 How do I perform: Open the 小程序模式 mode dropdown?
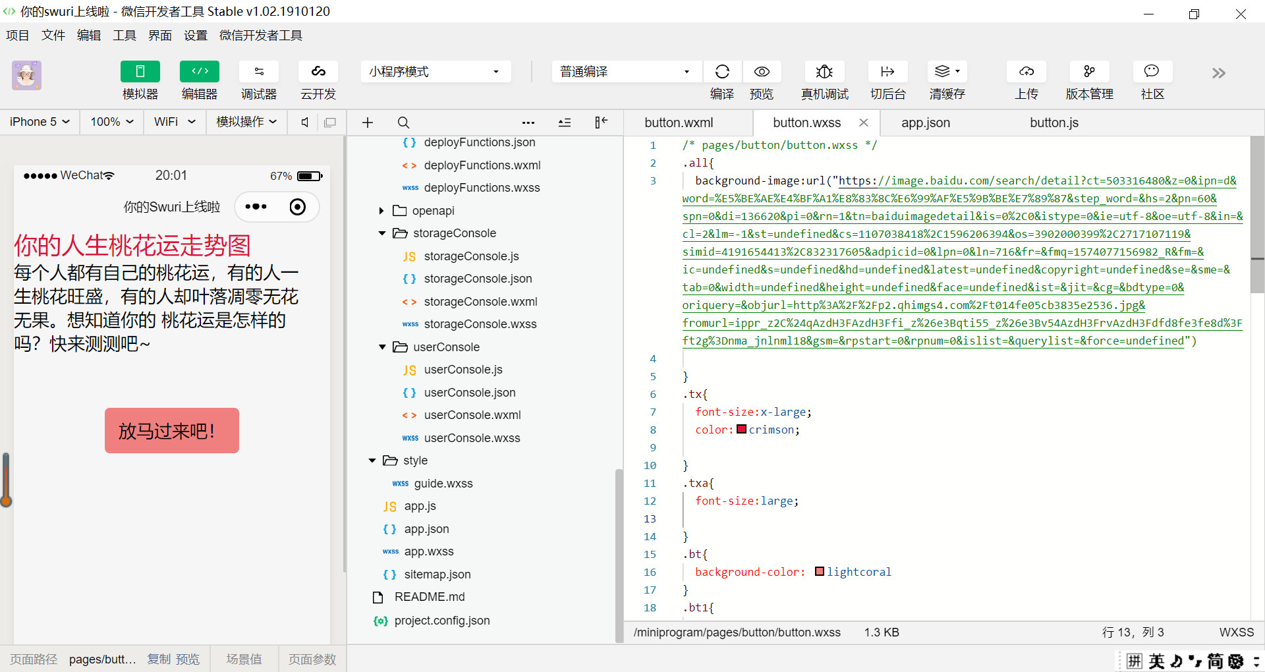tap(436, 72)
